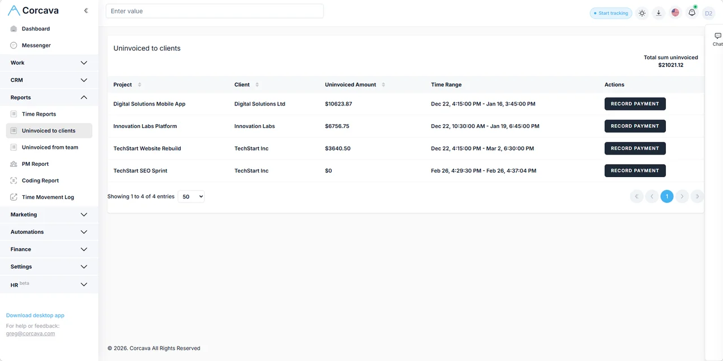Click the PM Report people icon
Viewport: 723px width, 361px height.
[14, 164]
